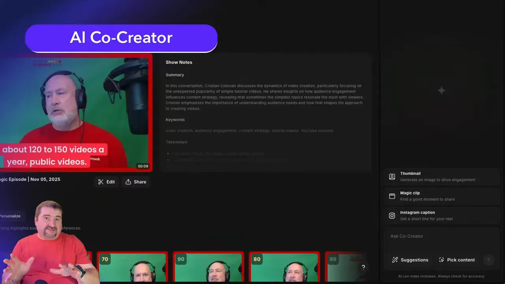Click the AI Co-Creator banner

pyautogui.click(x=121, y=38)
